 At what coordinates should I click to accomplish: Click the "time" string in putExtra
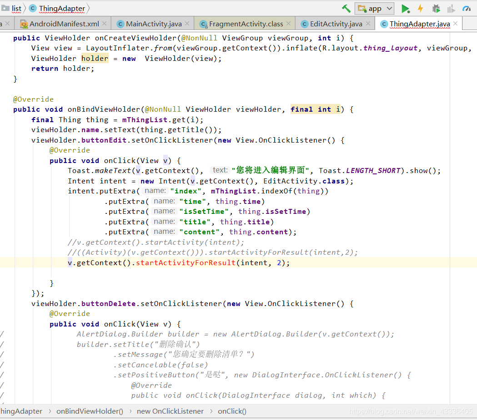click(192, 201)
